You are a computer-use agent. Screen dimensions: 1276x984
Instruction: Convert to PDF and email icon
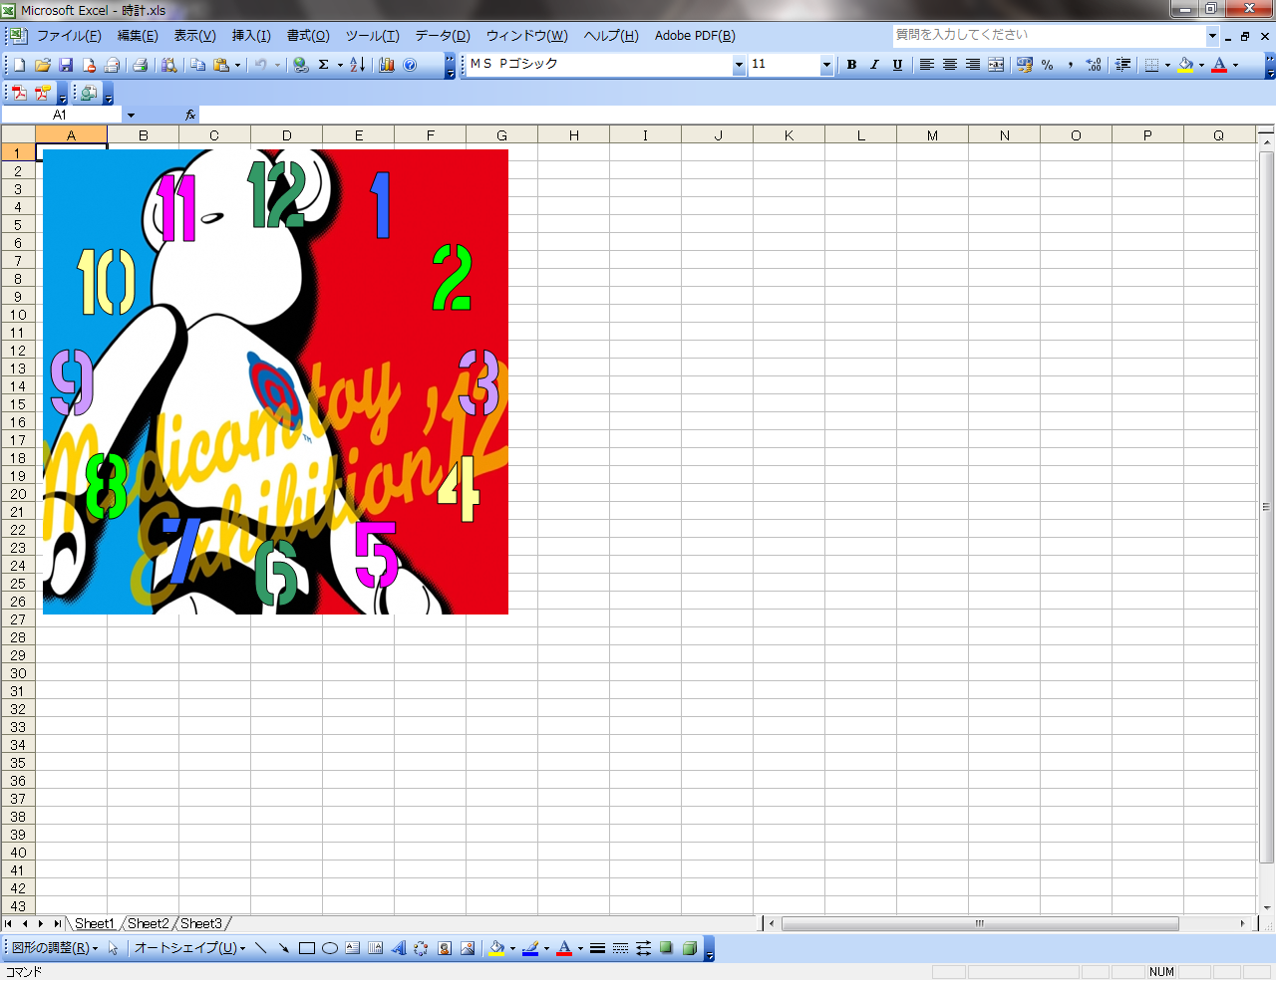[42, 93]
